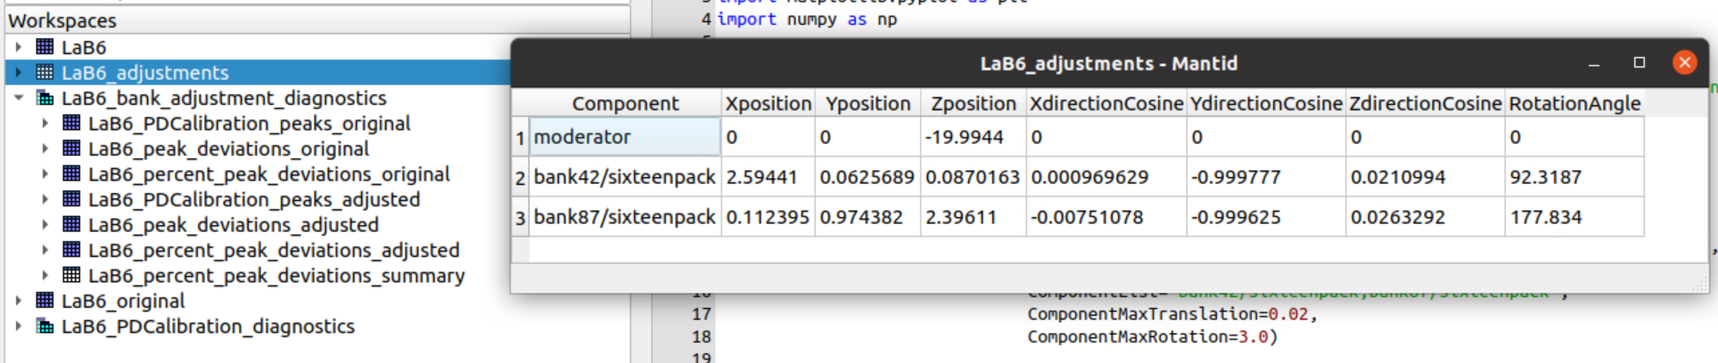
Task: Expand the LaB6_original workspace entry
Action: coord(19,301)
